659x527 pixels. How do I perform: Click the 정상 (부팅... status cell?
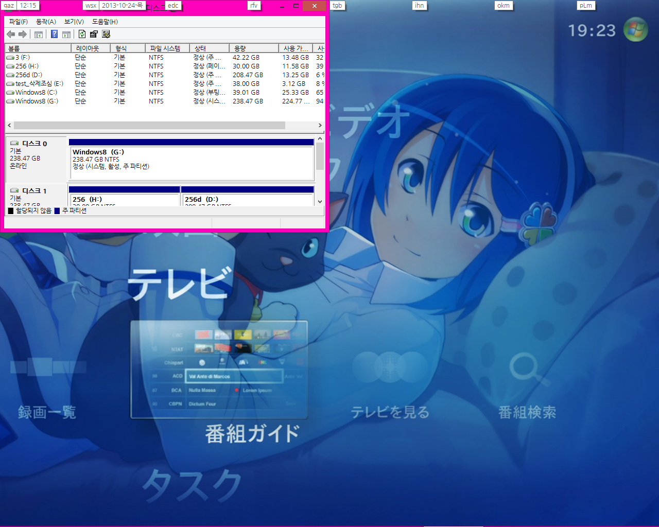[209, 93]
